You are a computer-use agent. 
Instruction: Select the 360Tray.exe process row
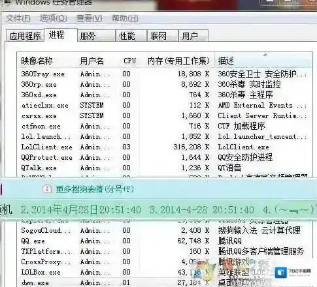[165, 74]
